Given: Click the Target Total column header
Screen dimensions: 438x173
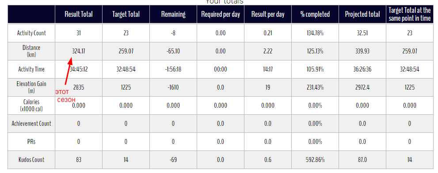Looking at the screenshot, I should 126,14.
